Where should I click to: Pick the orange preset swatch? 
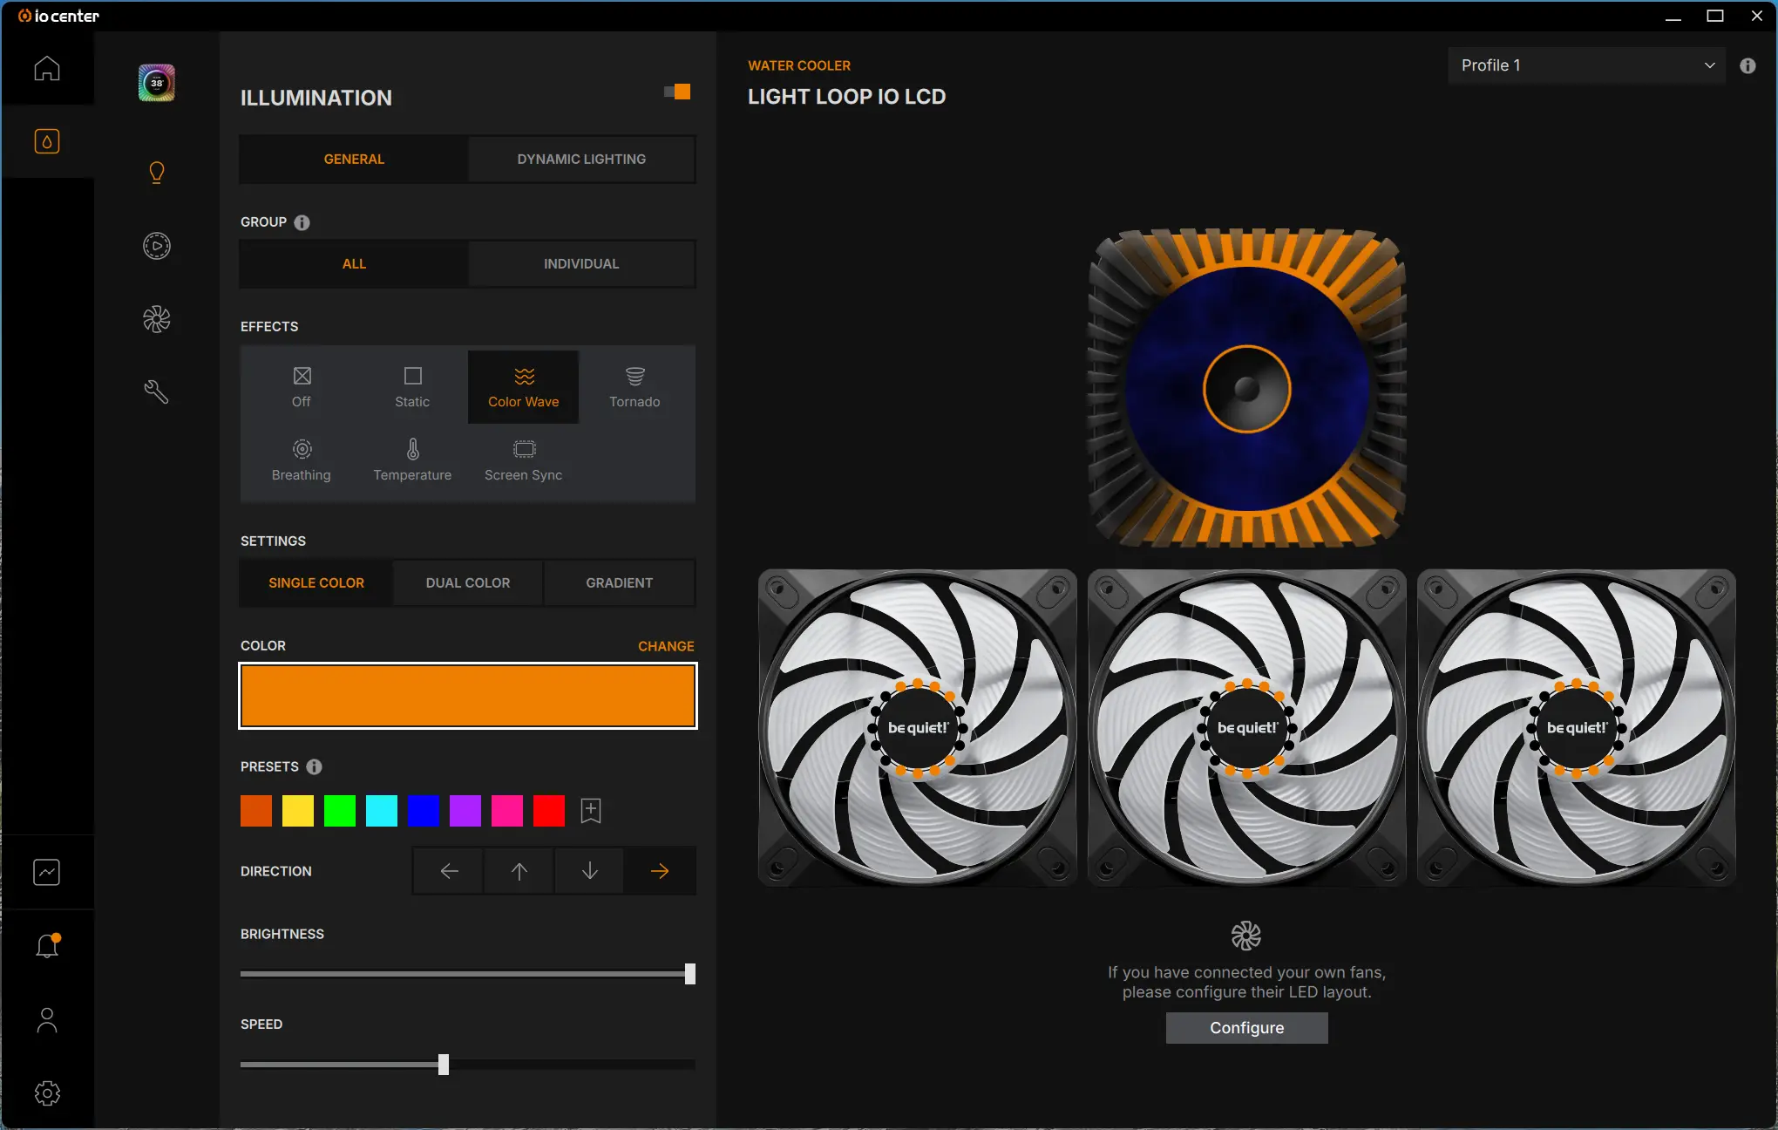click(x=256, y=811)
